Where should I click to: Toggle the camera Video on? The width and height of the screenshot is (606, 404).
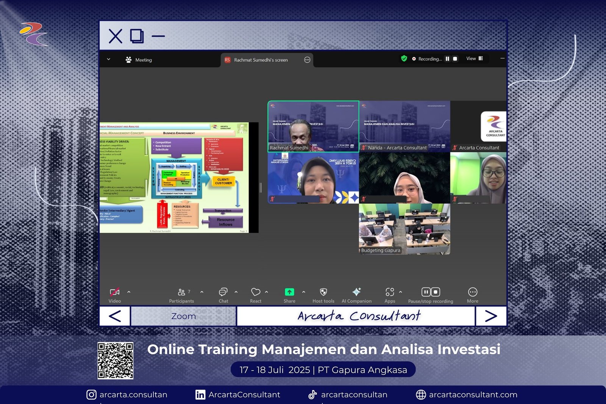(x=114, y=295)
